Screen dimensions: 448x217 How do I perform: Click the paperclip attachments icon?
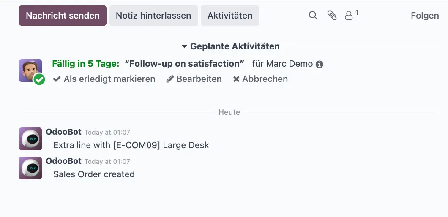tap(332, 16)
